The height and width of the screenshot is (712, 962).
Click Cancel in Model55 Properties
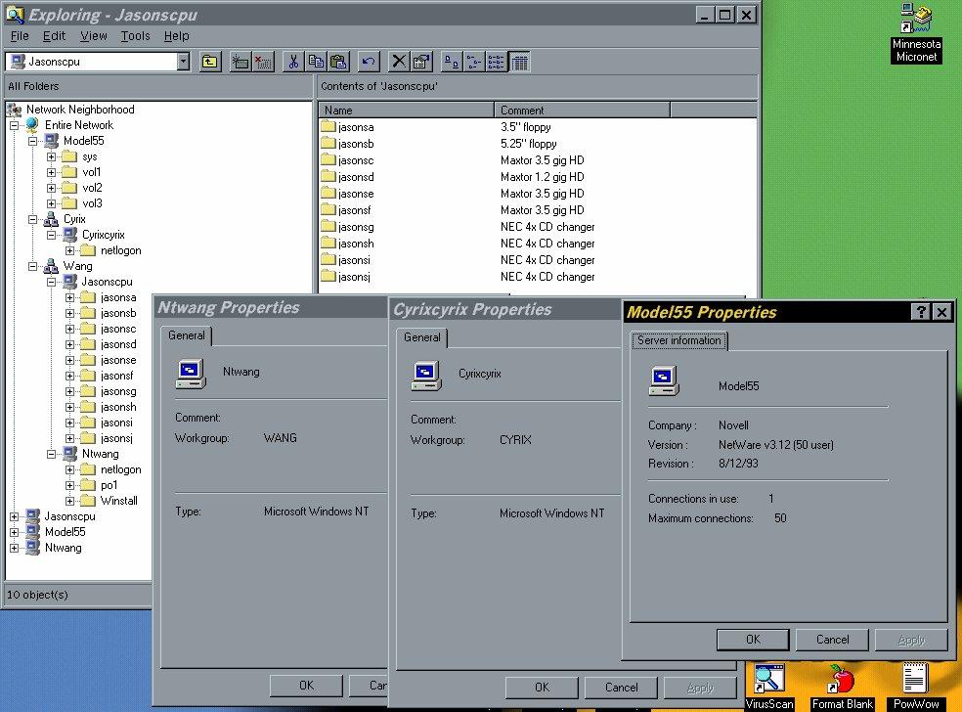click(x=832, y=640)
